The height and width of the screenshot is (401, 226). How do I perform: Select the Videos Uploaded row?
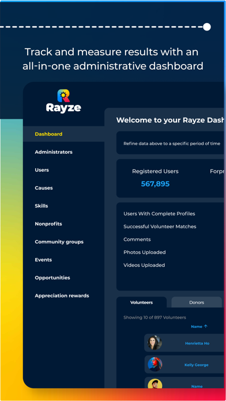[144, 265]
